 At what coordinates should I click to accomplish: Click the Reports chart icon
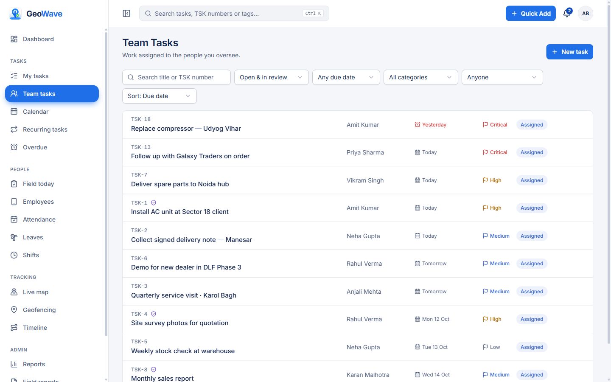click(x=14, y=364)
